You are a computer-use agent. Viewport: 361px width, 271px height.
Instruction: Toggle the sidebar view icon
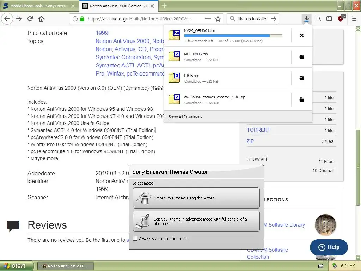coord(329,19)
